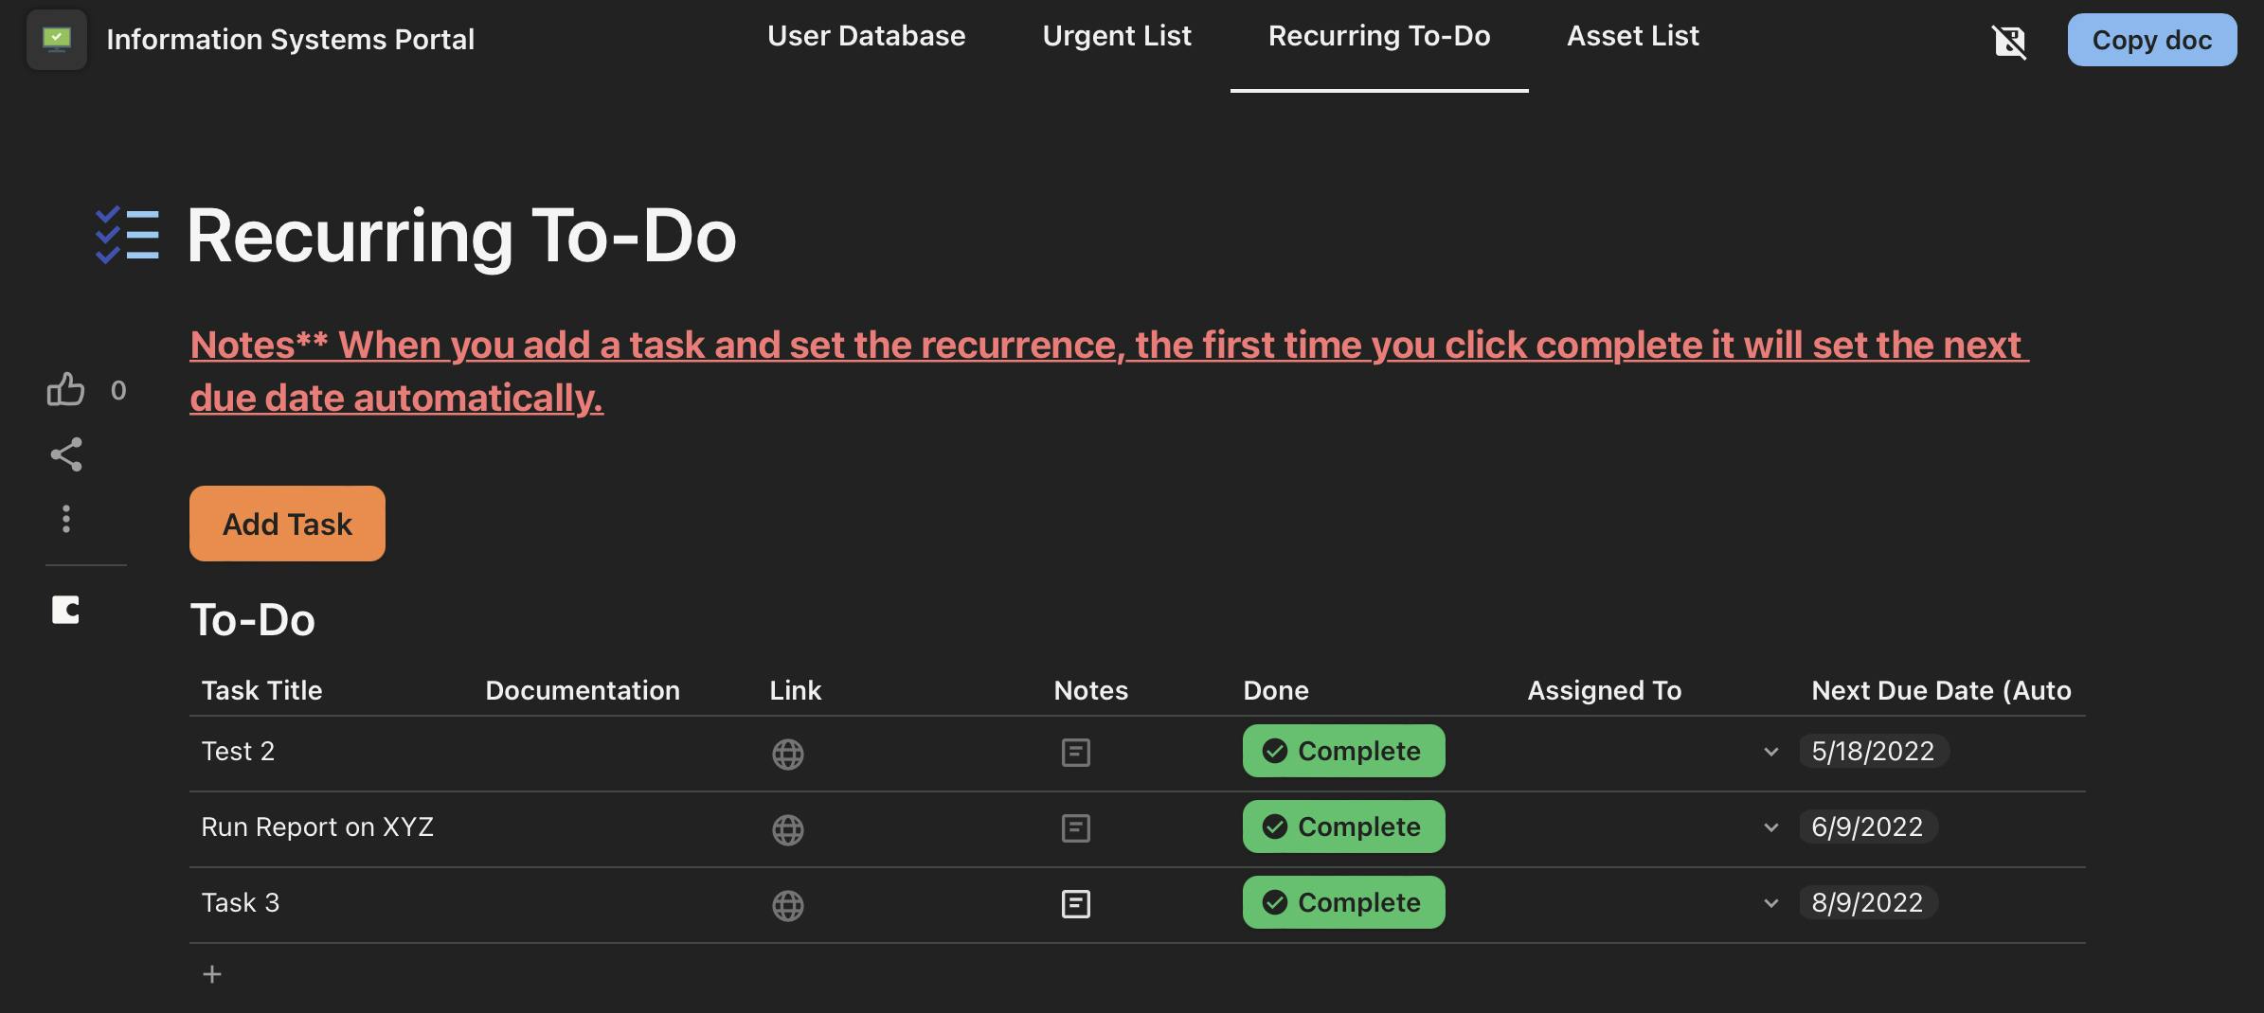This screenshot has width=2264, height=1013.
Task: Click the crossed-out icon beside Copy doc
Action: pos(2009,41)
